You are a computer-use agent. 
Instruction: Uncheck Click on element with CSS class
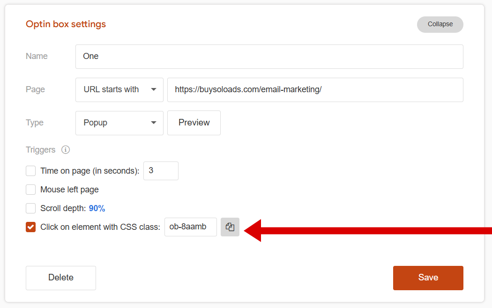point(31,227)
